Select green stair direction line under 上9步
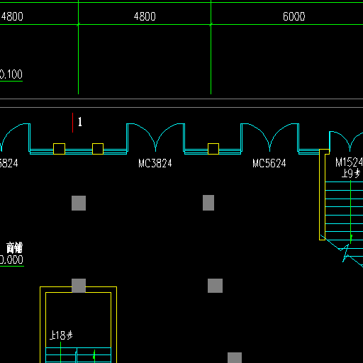This screenshot has width=363, height=363. [351, 212]
